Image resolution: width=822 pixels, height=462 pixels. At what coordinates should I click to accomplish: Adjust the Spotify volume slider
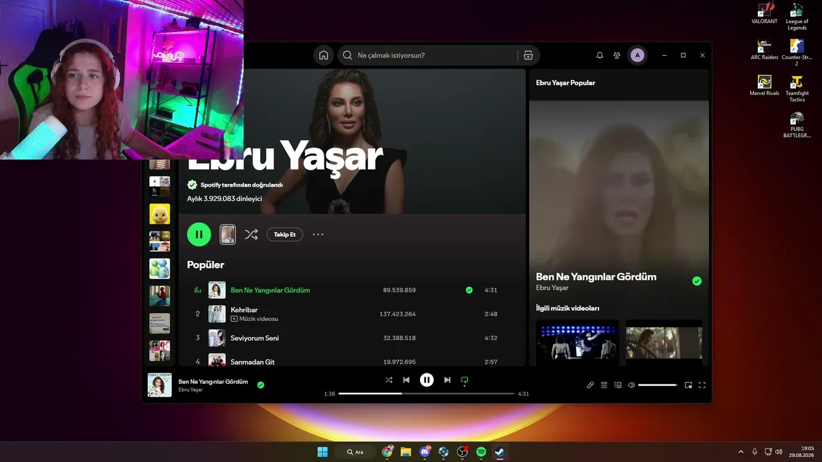pos(658,385)
